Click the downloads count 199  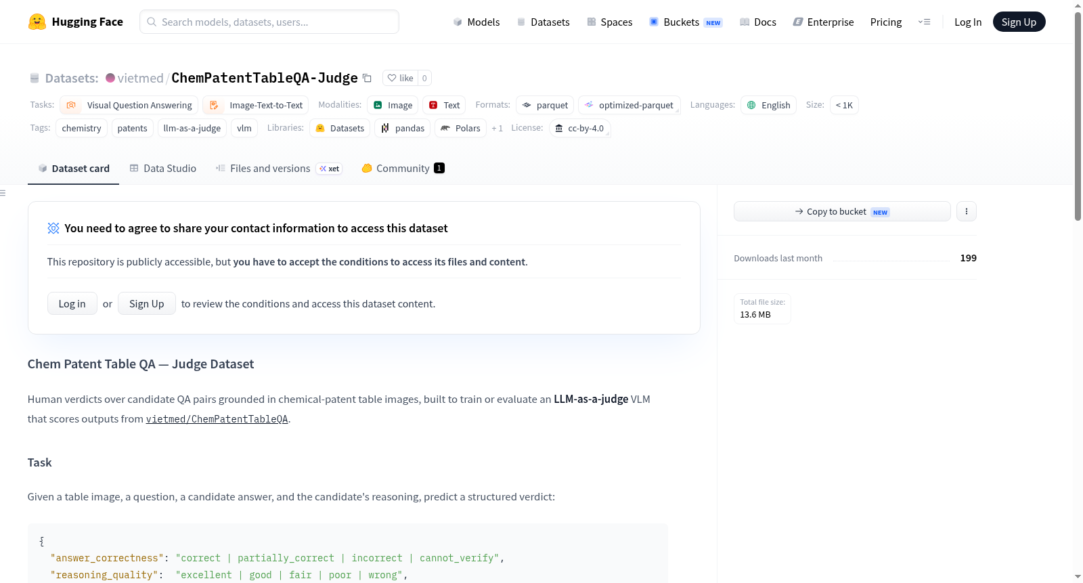click(x=969, y=258)
